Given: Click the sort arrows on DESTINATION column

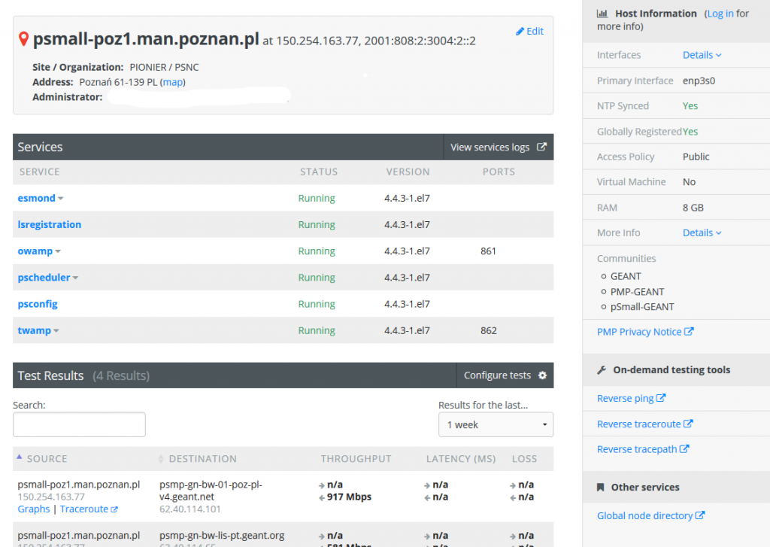Looking at the screenshot, I should tap(161, 459).
